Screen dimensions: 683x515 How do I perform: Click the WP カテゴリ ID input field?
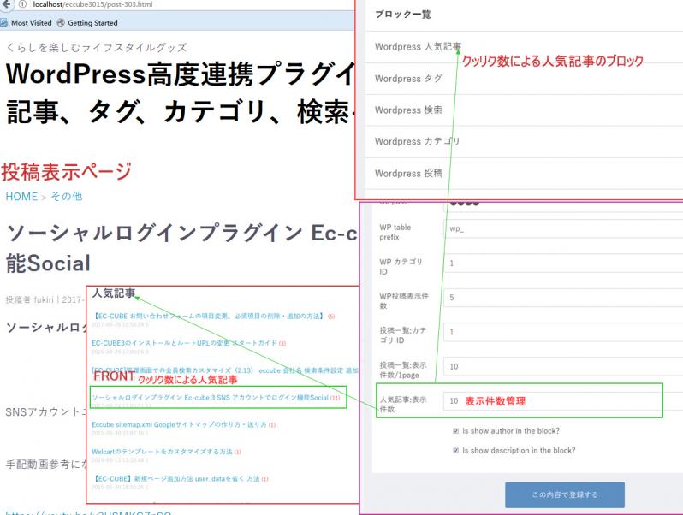pos(563,263)
